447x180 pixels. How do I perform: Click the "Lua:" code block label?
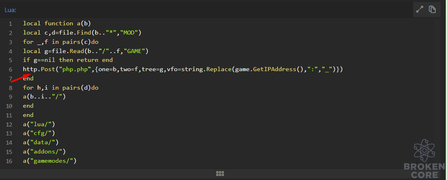coord(10,10)
